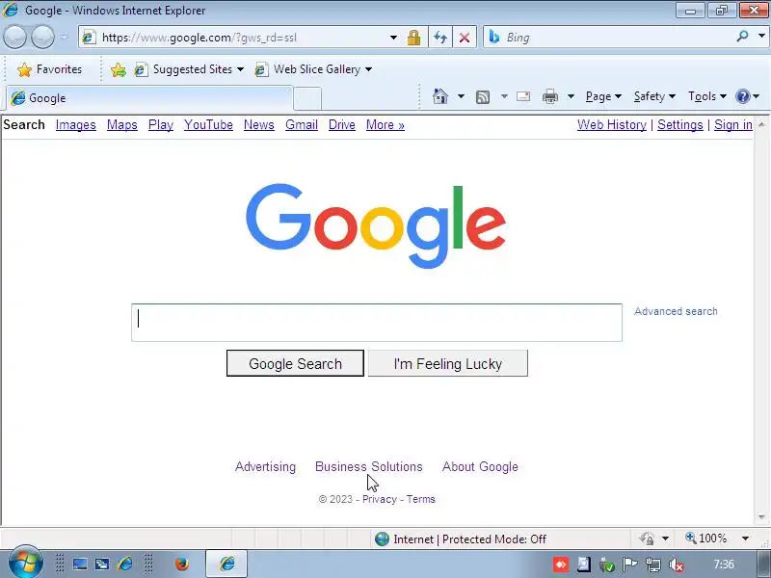Screen dimensions: 771x578
Task: Click the red Stop loading icon
Action: pyautogui.click(x=465, y=38)
